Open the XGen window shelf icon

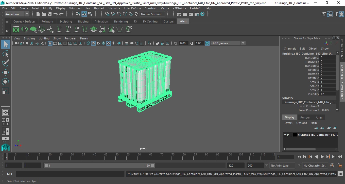(16, 30)
